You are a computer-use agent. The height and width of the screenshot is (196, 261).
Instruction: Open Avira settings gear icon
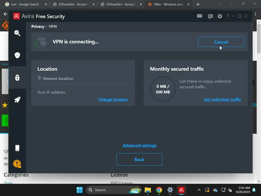point(220,16)
